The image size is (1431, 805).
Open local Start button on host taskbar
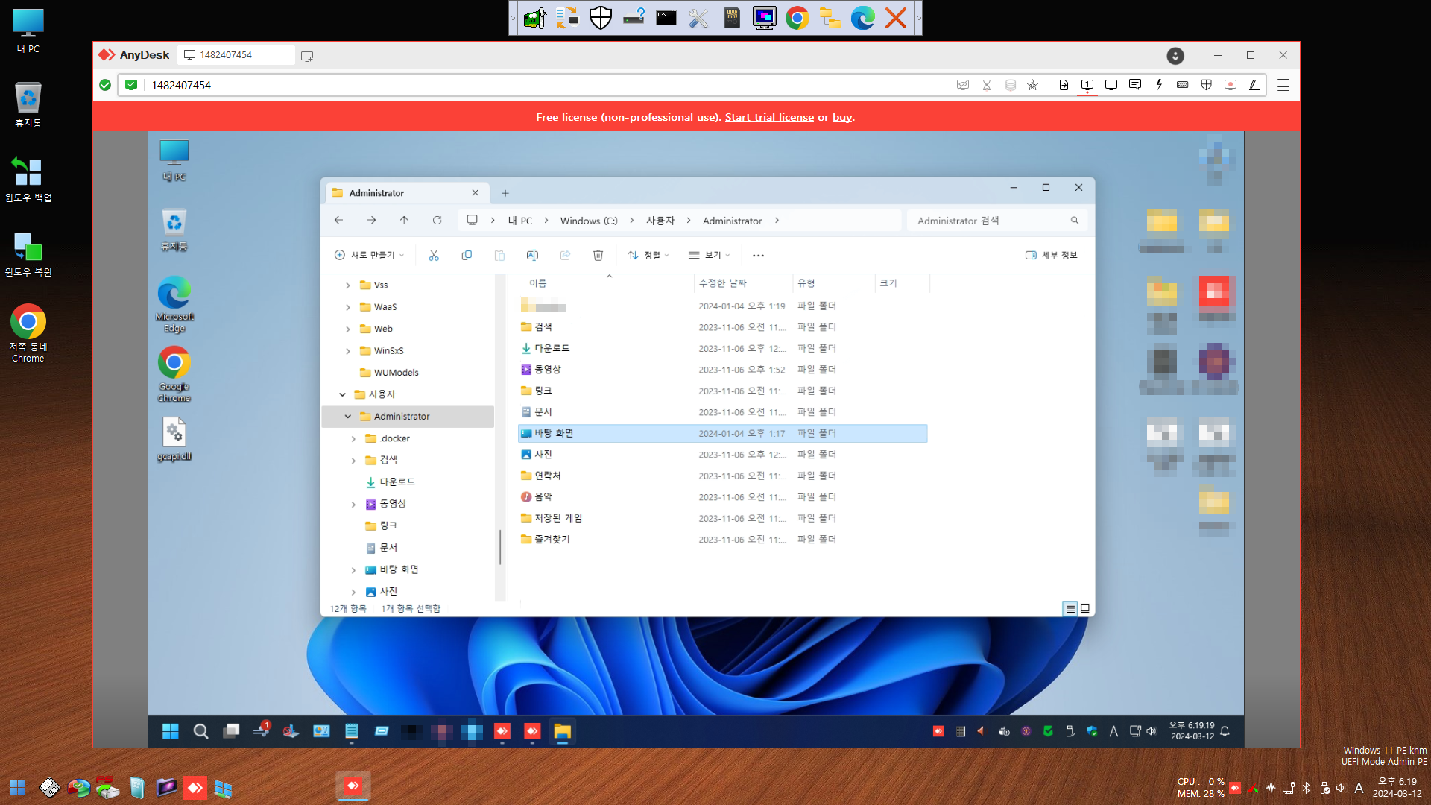point(18,788)
